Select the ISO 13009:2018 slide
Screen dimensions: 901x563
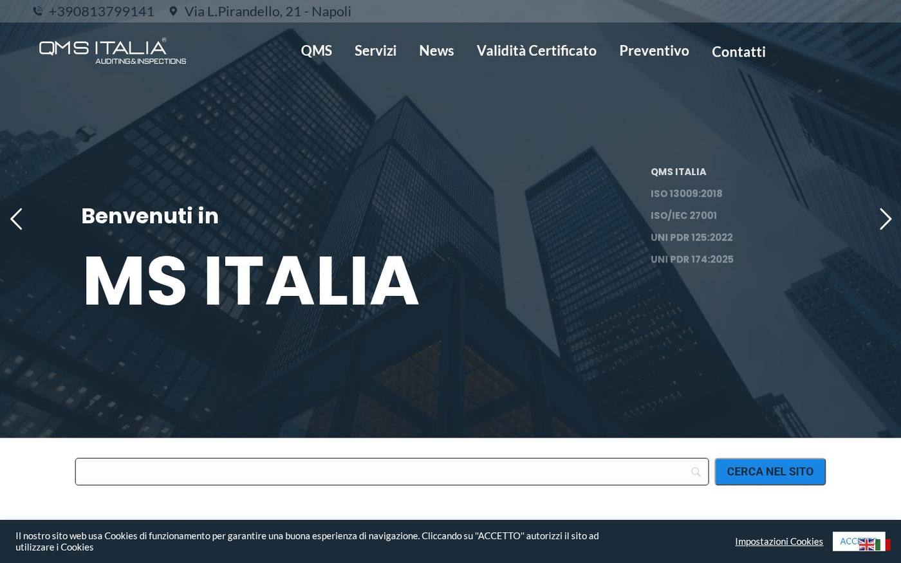687,194
